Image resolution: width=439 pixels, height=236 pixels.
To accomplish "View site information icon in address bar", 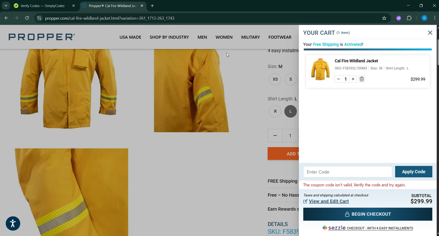I will 39,18.
